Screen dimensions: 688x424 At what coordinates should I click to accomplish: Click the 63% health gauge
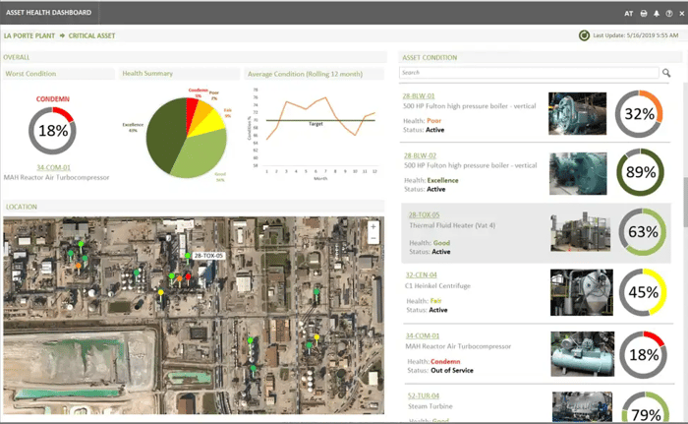pos(643,231)
